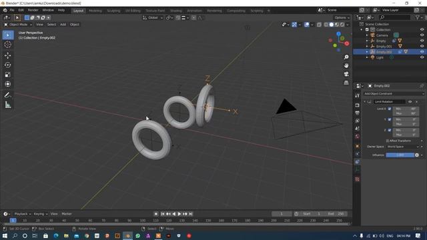Open the Global transform orientation dropdown
This screenshot has height=240, width=427.
pyautogui.click(x=153, y=18)
